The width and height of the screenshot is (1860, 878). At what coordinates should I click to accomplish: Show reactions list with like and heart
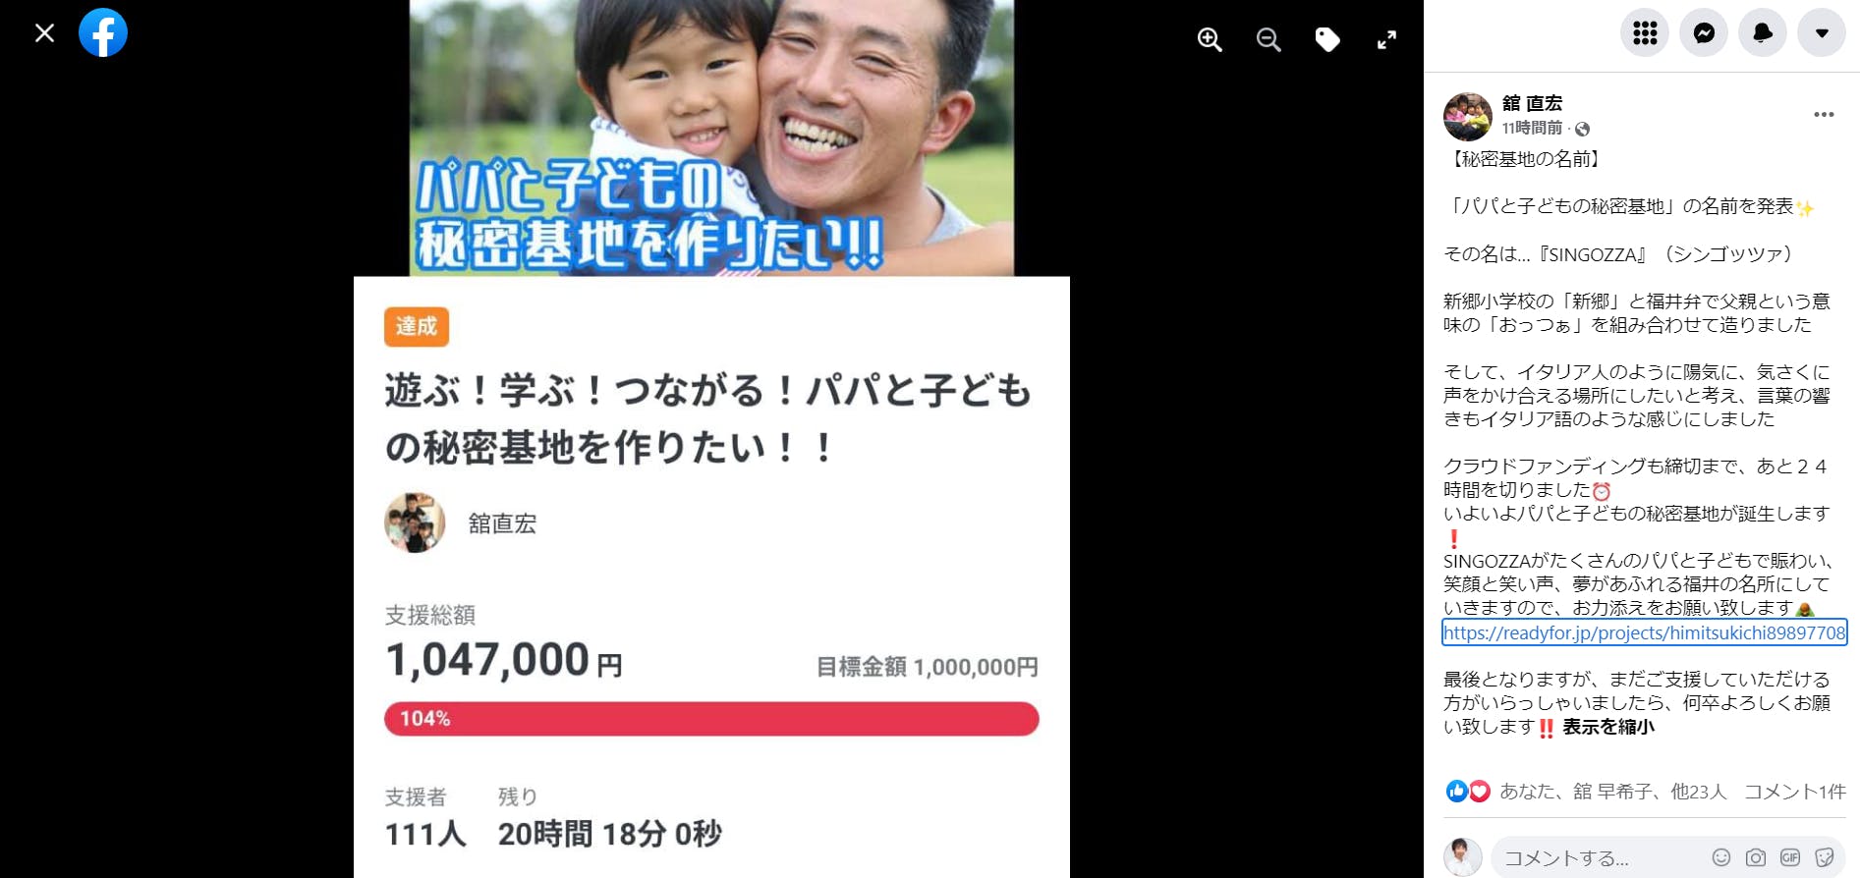[x=1468, y=791]
